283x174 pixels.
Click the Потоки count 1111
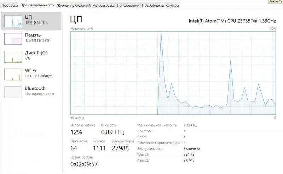[x=99, y=148]
